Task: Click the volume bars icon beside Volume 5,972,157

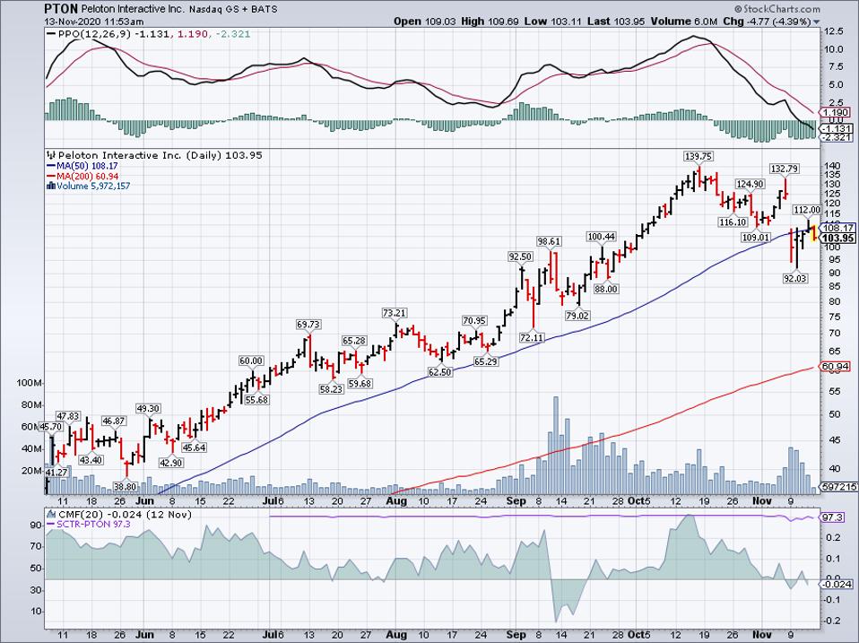Action: [x=51, y=187]
